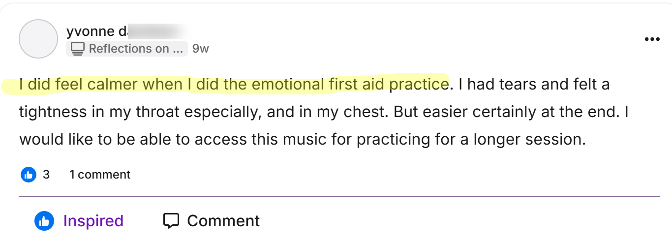Toggle the "Inspired" reaction label
This screenshot has width=672, height=243.
(93, 221)
